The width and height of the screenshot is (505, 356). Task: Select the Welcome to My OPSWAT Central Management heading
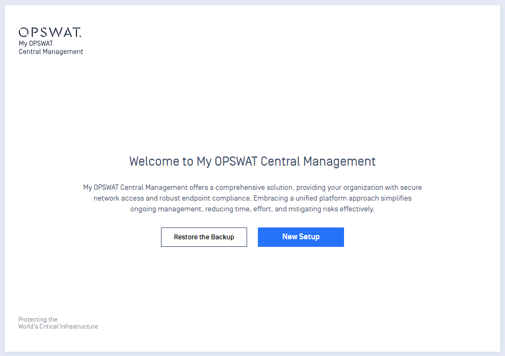tap(252, 161)
